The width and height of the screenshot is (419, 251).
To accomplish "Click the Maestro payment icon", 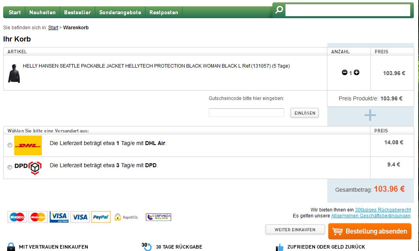I will point(17,217).
